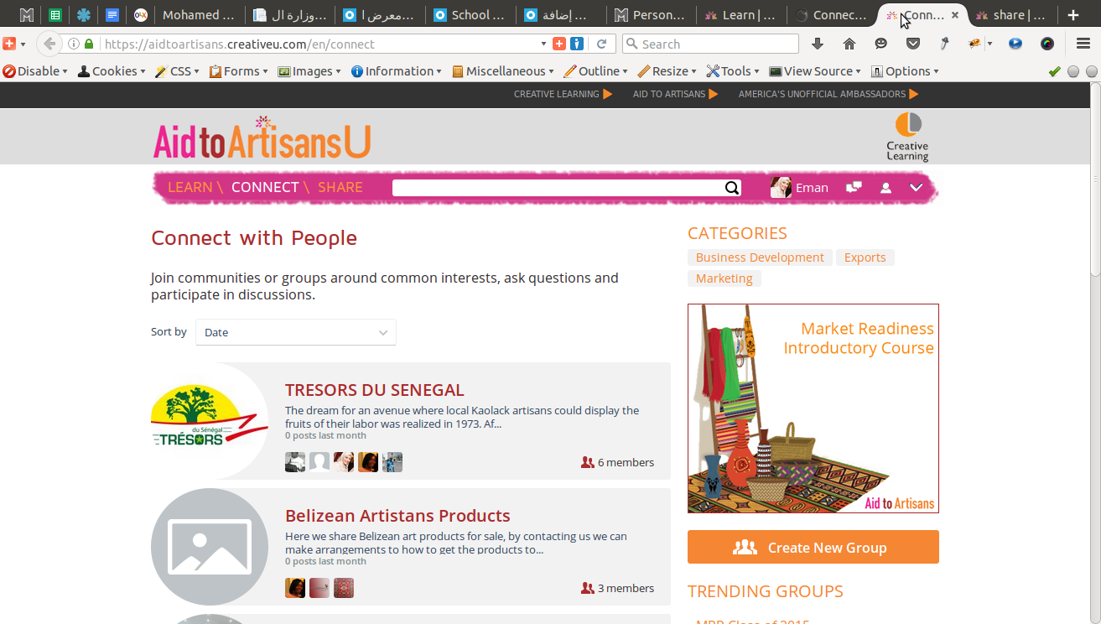Expand the user menu chevron in pink bar
Viewport: 1101px width, 624px height.
(916, 188)
